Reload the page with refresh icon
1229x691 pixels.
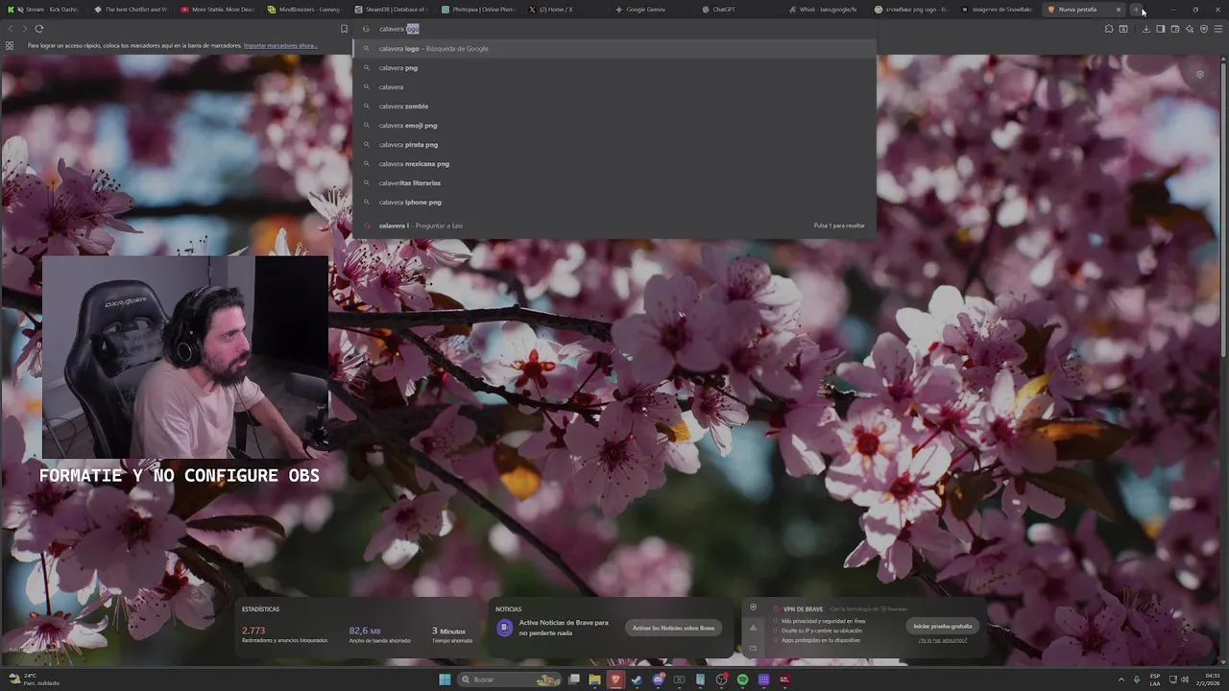click(39, 29)
